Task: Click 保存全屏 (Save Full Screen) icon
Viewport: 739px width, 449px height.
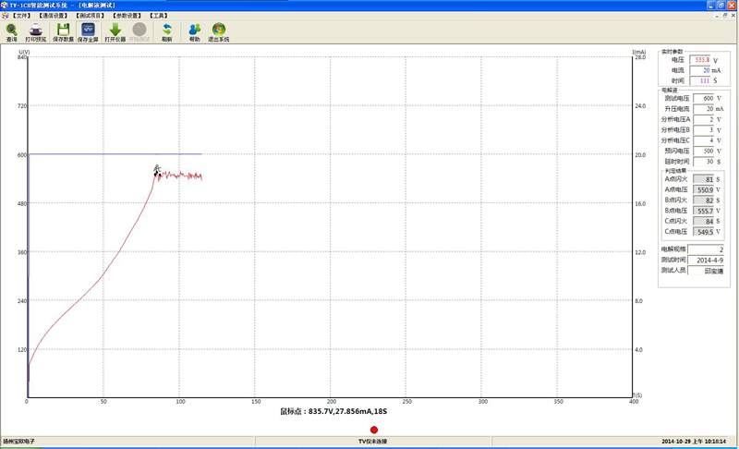Action: coord(89,31)
